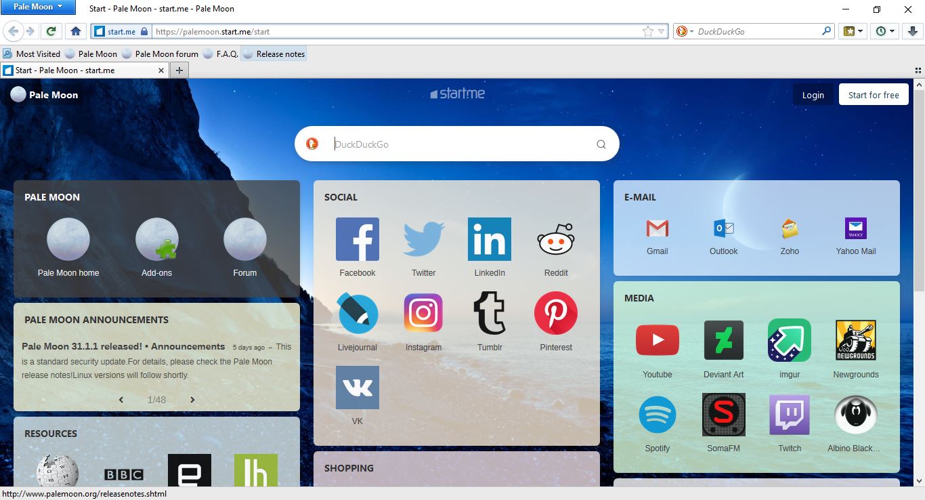The width and height of the screenshot is (925, 500).
Task: Open the Pale Moon bookmark
Action: pyautogui.click(x=91, y=54)
